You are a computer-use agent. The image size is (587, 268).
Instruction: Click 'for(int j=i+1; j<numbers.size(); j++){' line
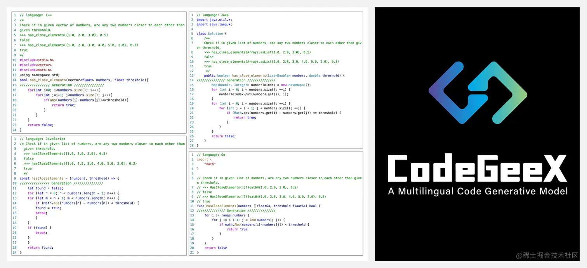pyautogui.click(x=74, y=95)
